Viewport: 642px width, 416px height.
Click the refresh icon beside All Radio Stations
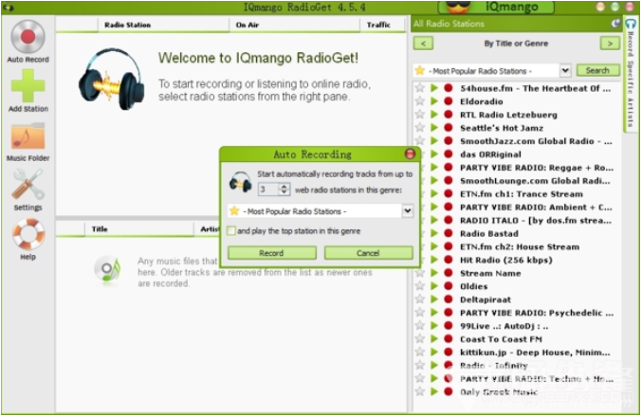pos(615,24)
